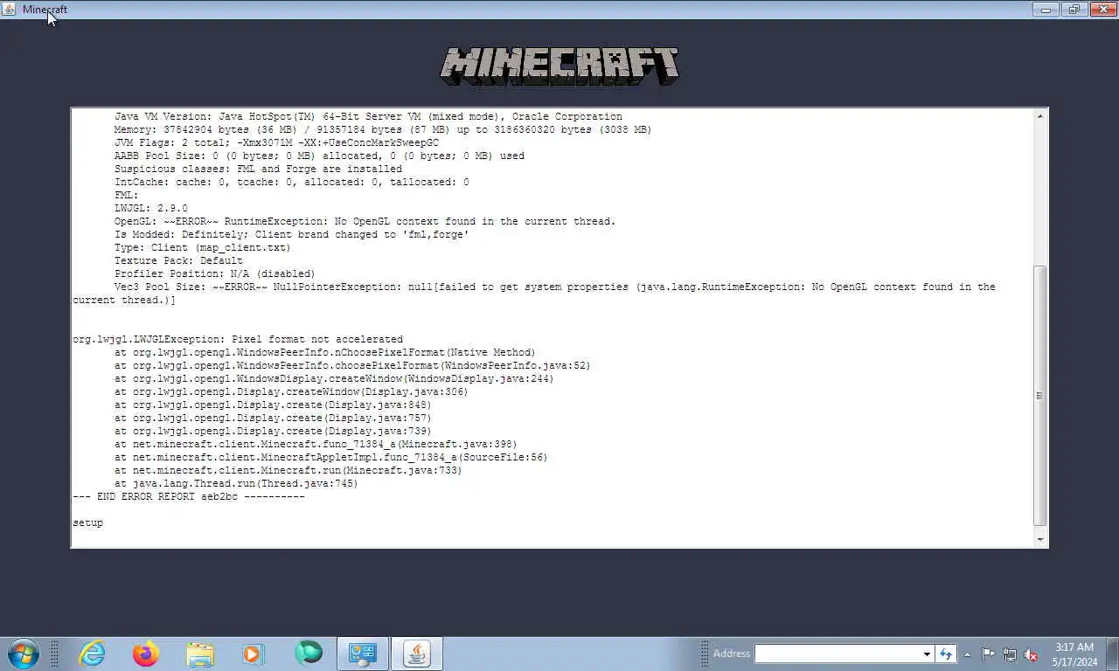Show hidden tray icons arrow
The height and width of the screenshot is (671, 1119).
coord(967,654)
